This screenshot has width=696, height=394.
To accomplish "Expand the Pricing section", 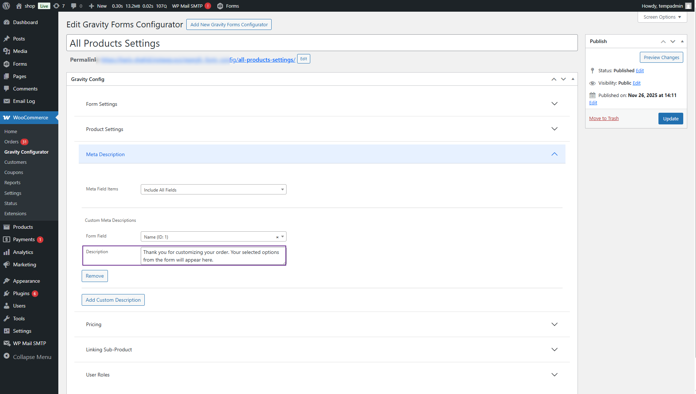I will (x=554, y=324).
